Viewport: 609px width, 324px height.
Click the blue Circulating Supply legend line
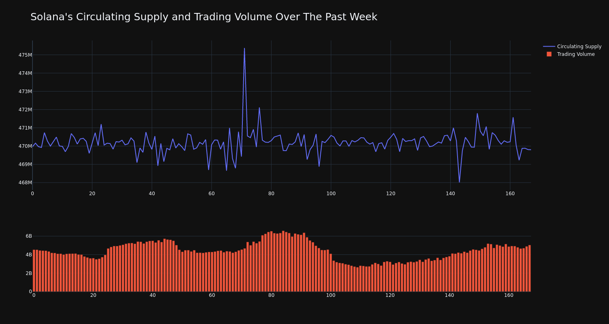click(549, 47)
